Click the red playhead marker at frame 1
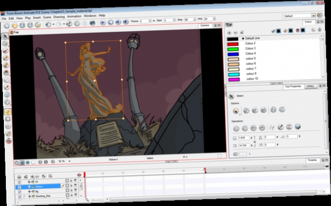This screenshot has height=206, width=331. (x=84, y=174)
